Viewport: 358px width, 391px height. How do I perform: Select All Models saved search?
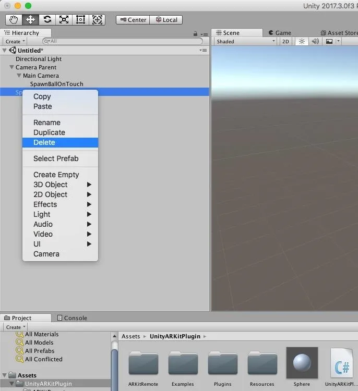pyautogui.click(x=39, y=343)
